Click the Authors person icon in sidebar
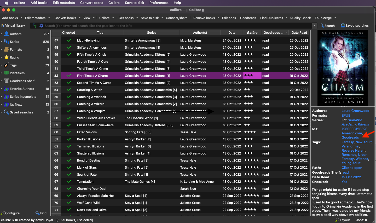Viewport: 376px width, 223px height. click(7, 34)
